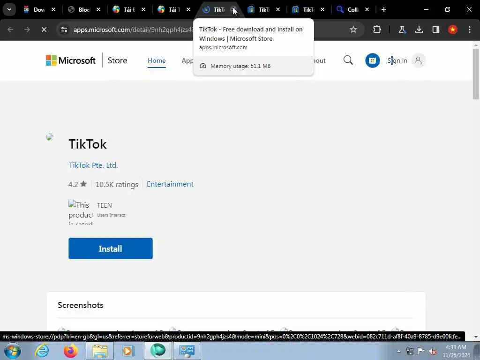Go forward in browser history
Screen dimensions: 480x360
pos(27,30)
